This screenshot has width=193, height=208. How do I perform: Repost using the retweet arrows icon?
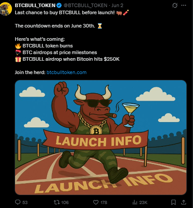click(x=56, y=202)
